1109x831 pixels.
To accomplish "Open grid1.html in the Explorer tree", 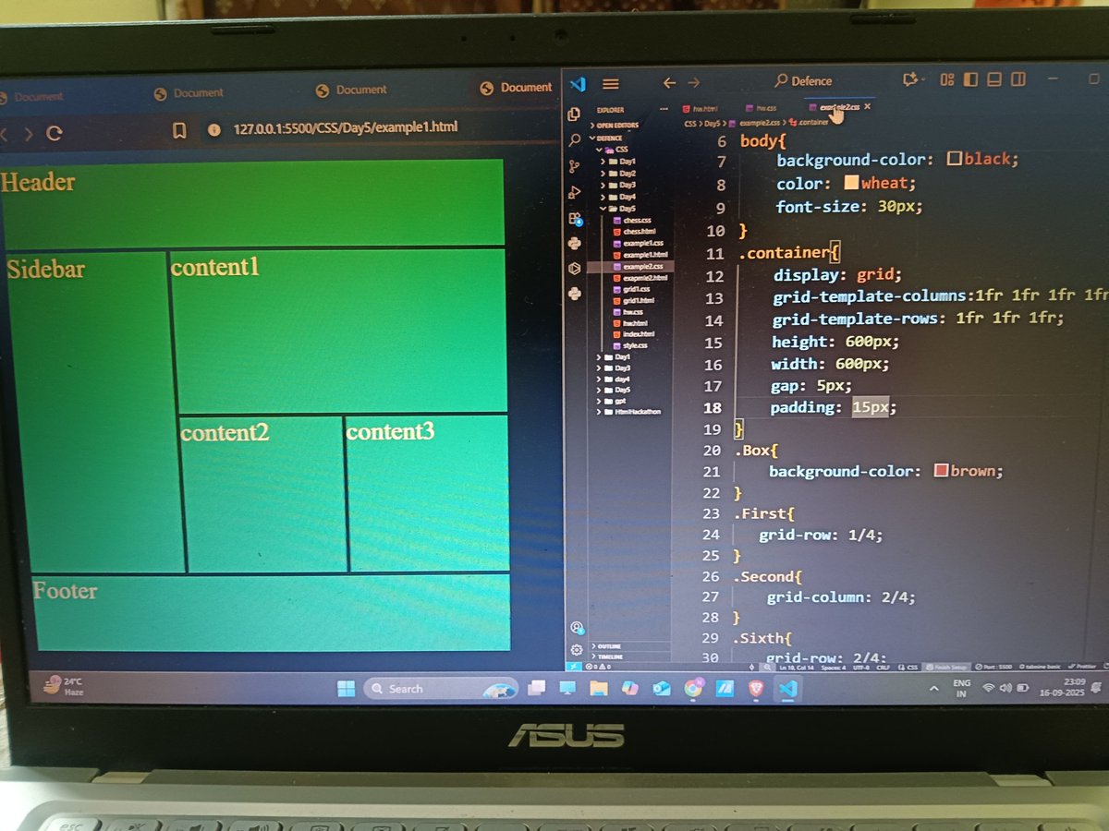I will pyautogui.click(x=634, y=300).
